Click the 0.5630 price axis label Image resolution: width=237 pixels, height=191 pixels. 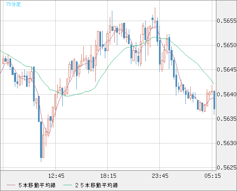(227, 143)
